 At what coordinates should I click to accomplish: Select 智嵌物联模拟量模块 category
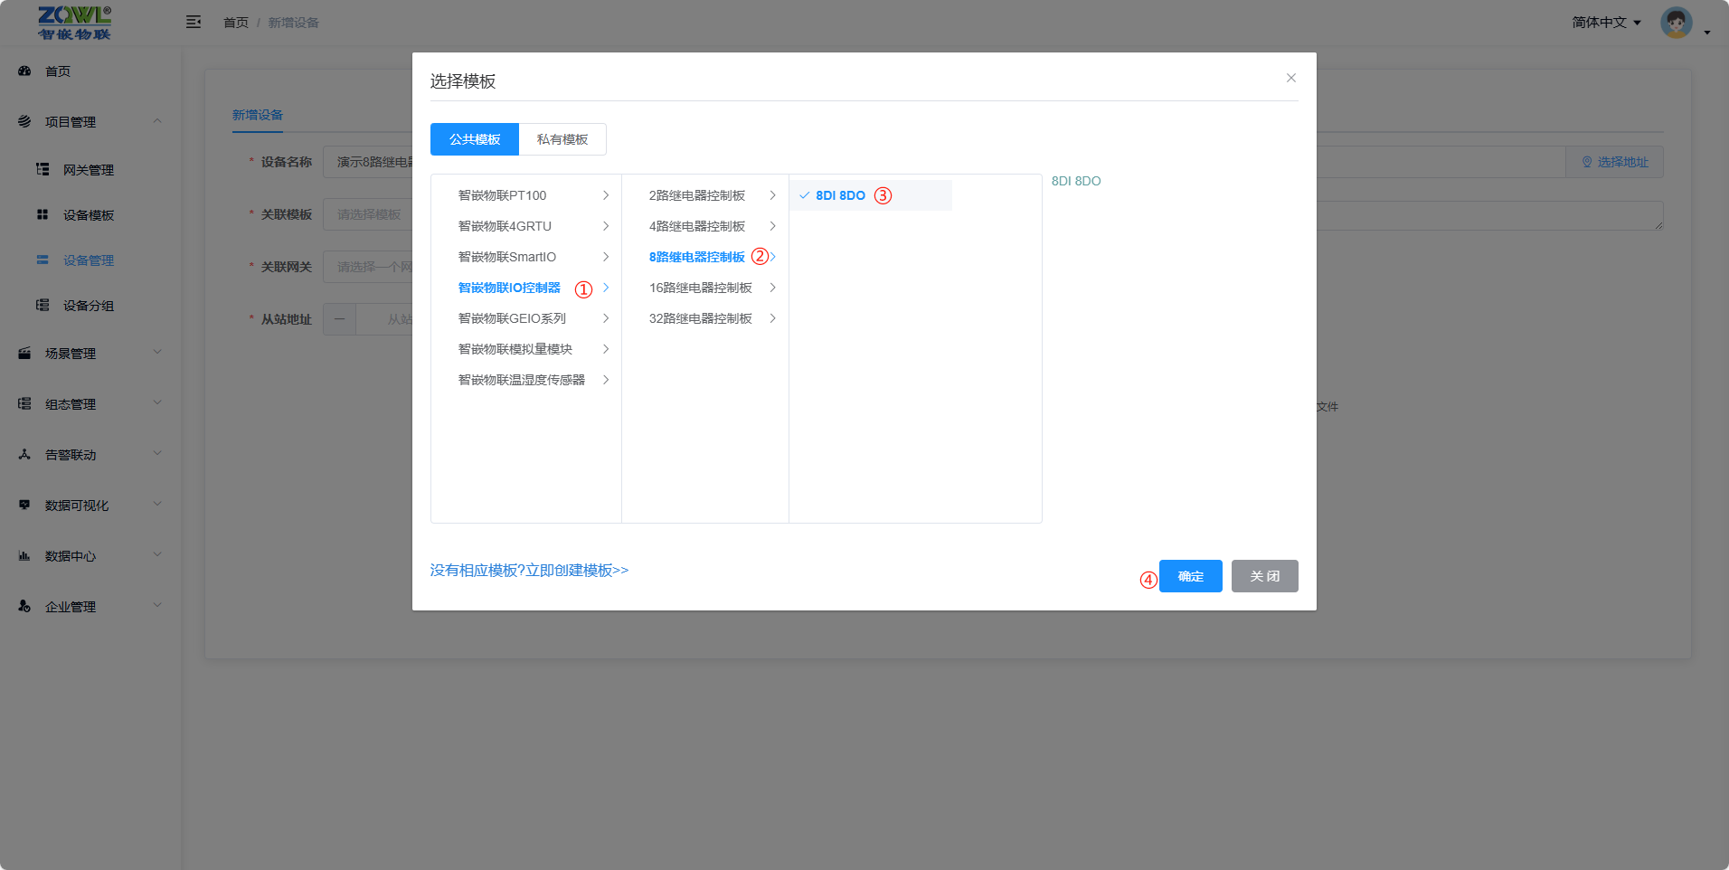[x=526, y=349]
